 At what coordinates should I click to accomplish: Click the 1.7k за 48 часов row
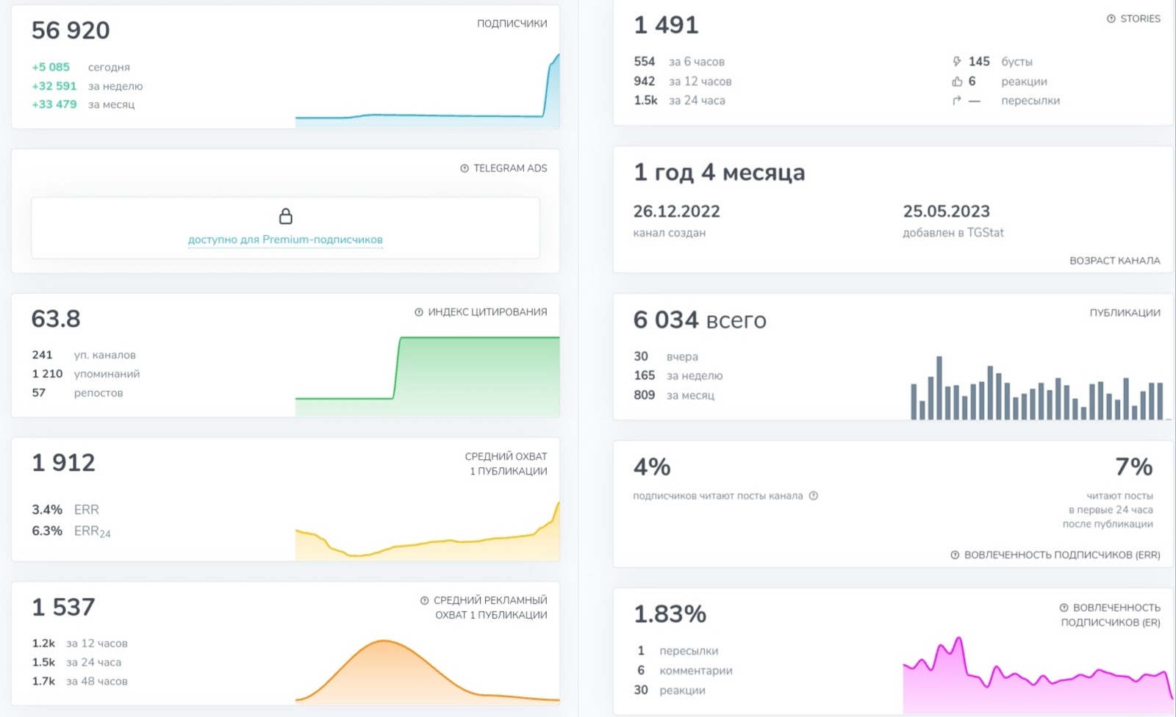pyautogui.click(x=79, y=682)
